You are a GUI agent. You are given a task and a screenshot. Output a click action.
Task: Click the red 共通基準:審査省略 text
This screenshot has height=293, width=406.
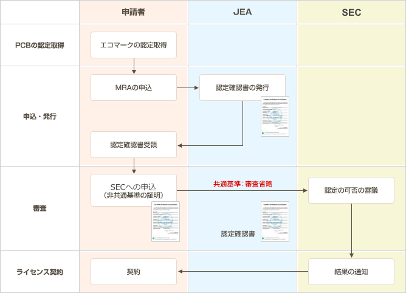(x=243, y=184)
